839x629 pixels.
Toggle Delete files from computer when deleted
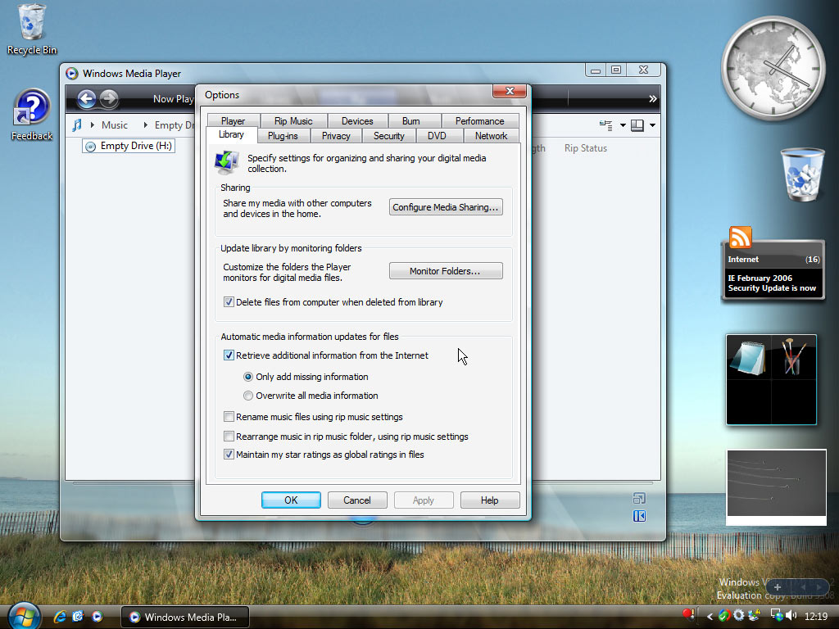pyautogui.click(x=229, y=302)
